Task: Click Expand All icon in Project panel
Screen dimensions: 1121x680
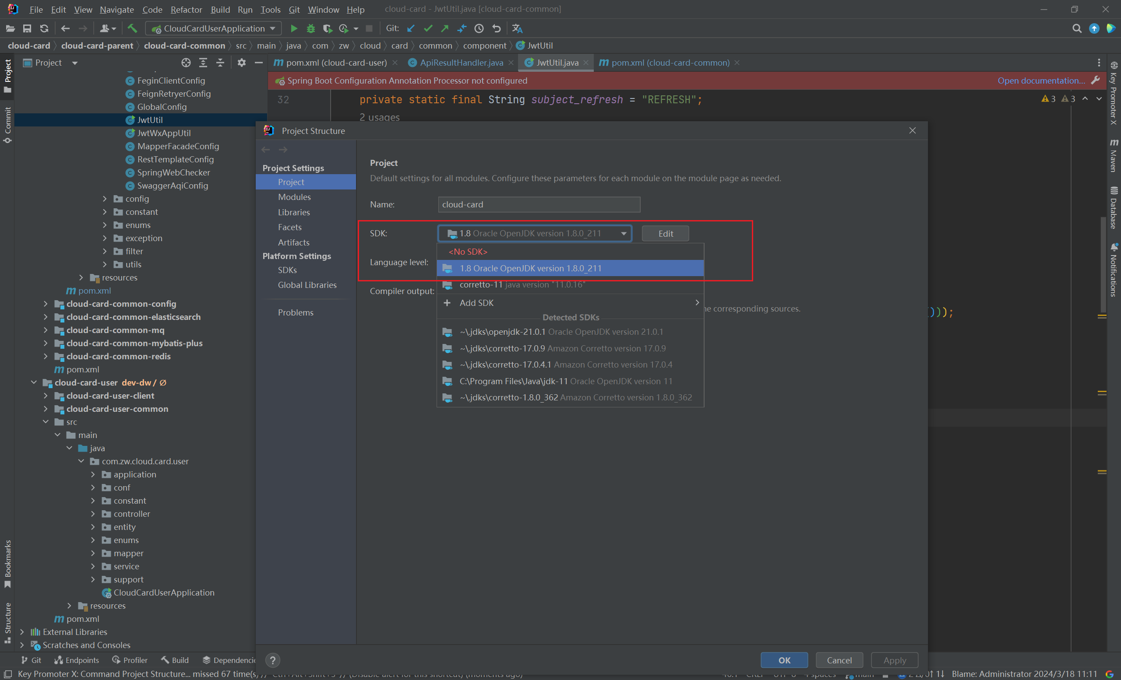Action: tap(203, 63)
